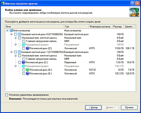Click the Логический диск (C:) icon
Viewport: 141px width, 113px height.
pyautogui.click(x=24, y=62)
